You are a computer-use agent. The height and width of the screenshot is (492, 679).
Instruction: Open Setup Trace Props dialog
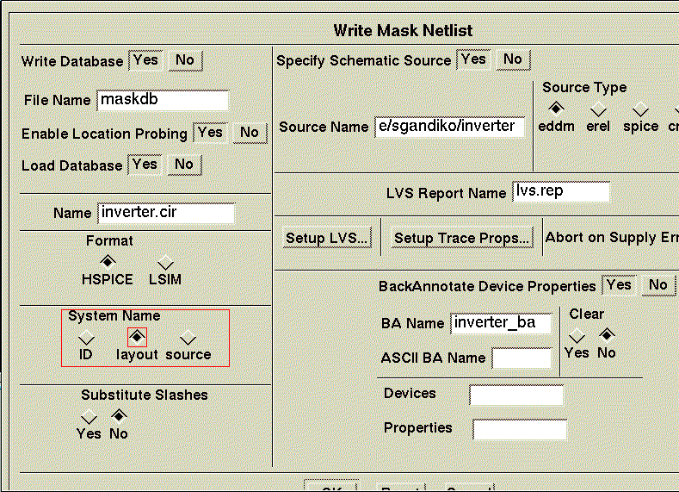461,239
